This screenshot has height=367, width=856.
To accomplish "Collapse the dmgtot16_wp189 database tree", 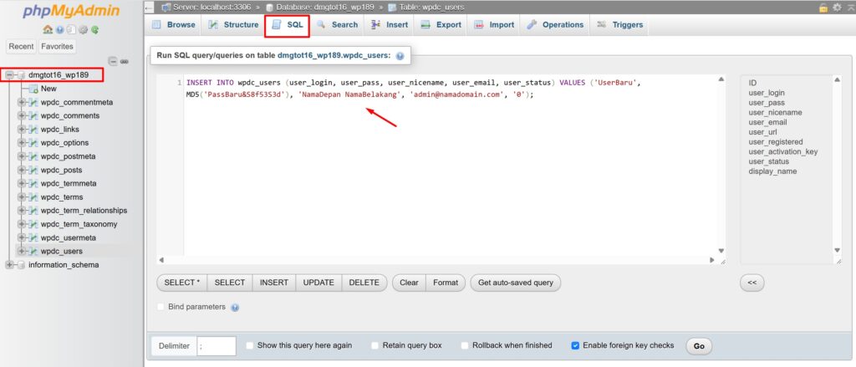I will [9, 74].
